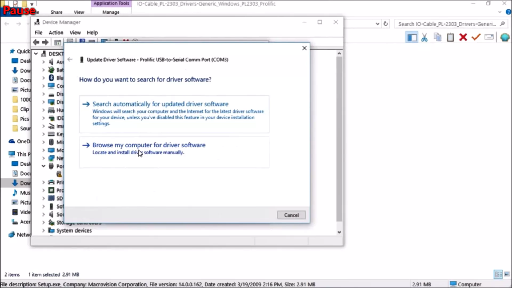The image size is (512, 288).
Task: Click the Paste clipboard icon in Explorer toolbar
Action: (x=450, y=37)
